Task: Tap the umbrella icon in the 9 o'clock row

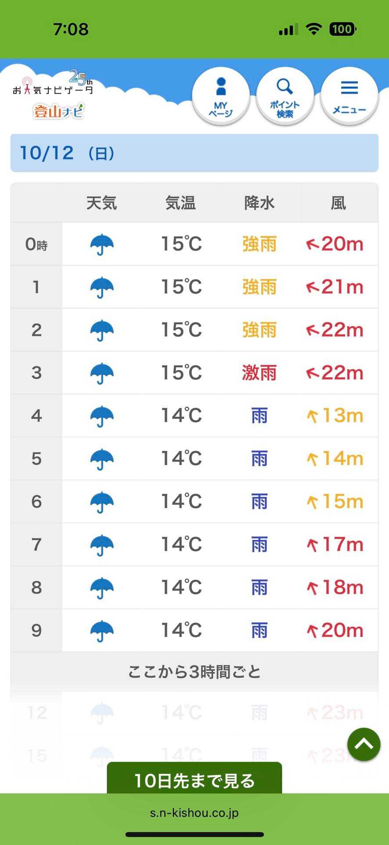Action: (102, 631)
